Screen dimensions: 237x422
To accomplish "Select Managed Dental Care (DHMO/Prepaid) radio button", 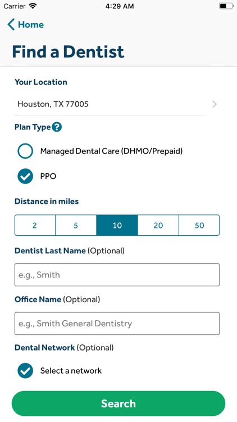I will coord(25,151).
